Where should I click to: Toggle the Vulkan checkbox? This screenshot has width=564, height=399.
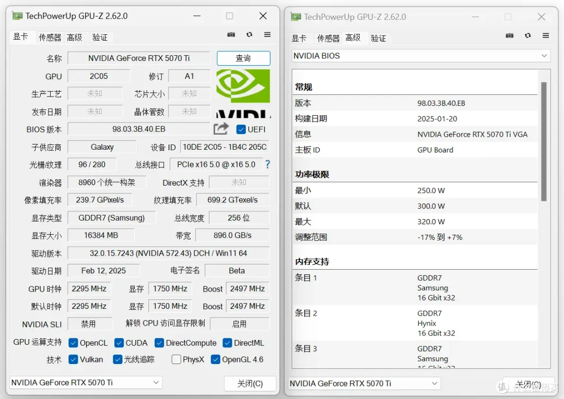pyautogui.click(x=73, y=359)
